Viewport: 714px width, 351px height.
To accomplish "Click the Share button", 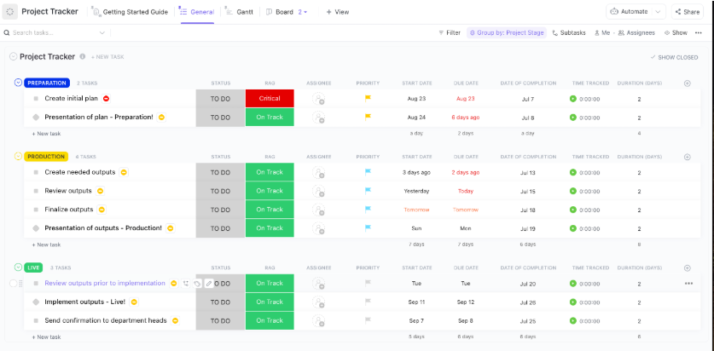I will (688, 12).
